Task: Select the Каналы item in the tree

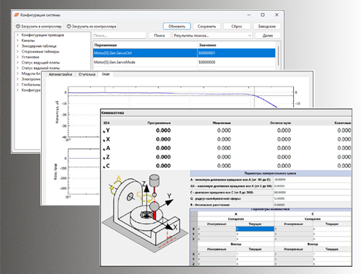Action: pos(28,40)
